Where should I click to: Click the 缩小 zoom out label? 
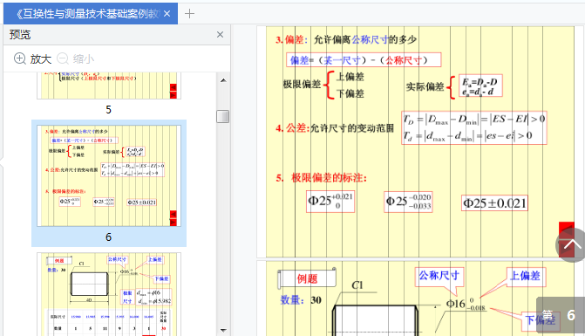84,59
